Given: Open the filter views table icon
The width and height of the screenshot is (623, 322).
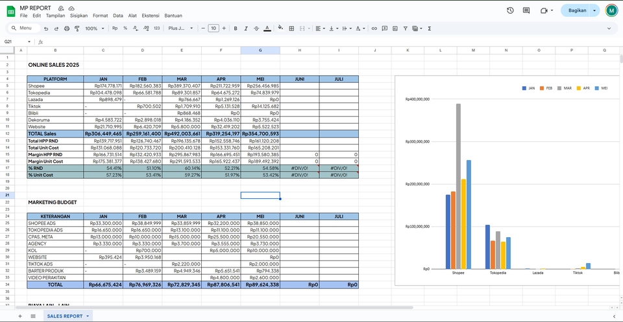Looking at the screenshot, I should (x=415, y=29).
